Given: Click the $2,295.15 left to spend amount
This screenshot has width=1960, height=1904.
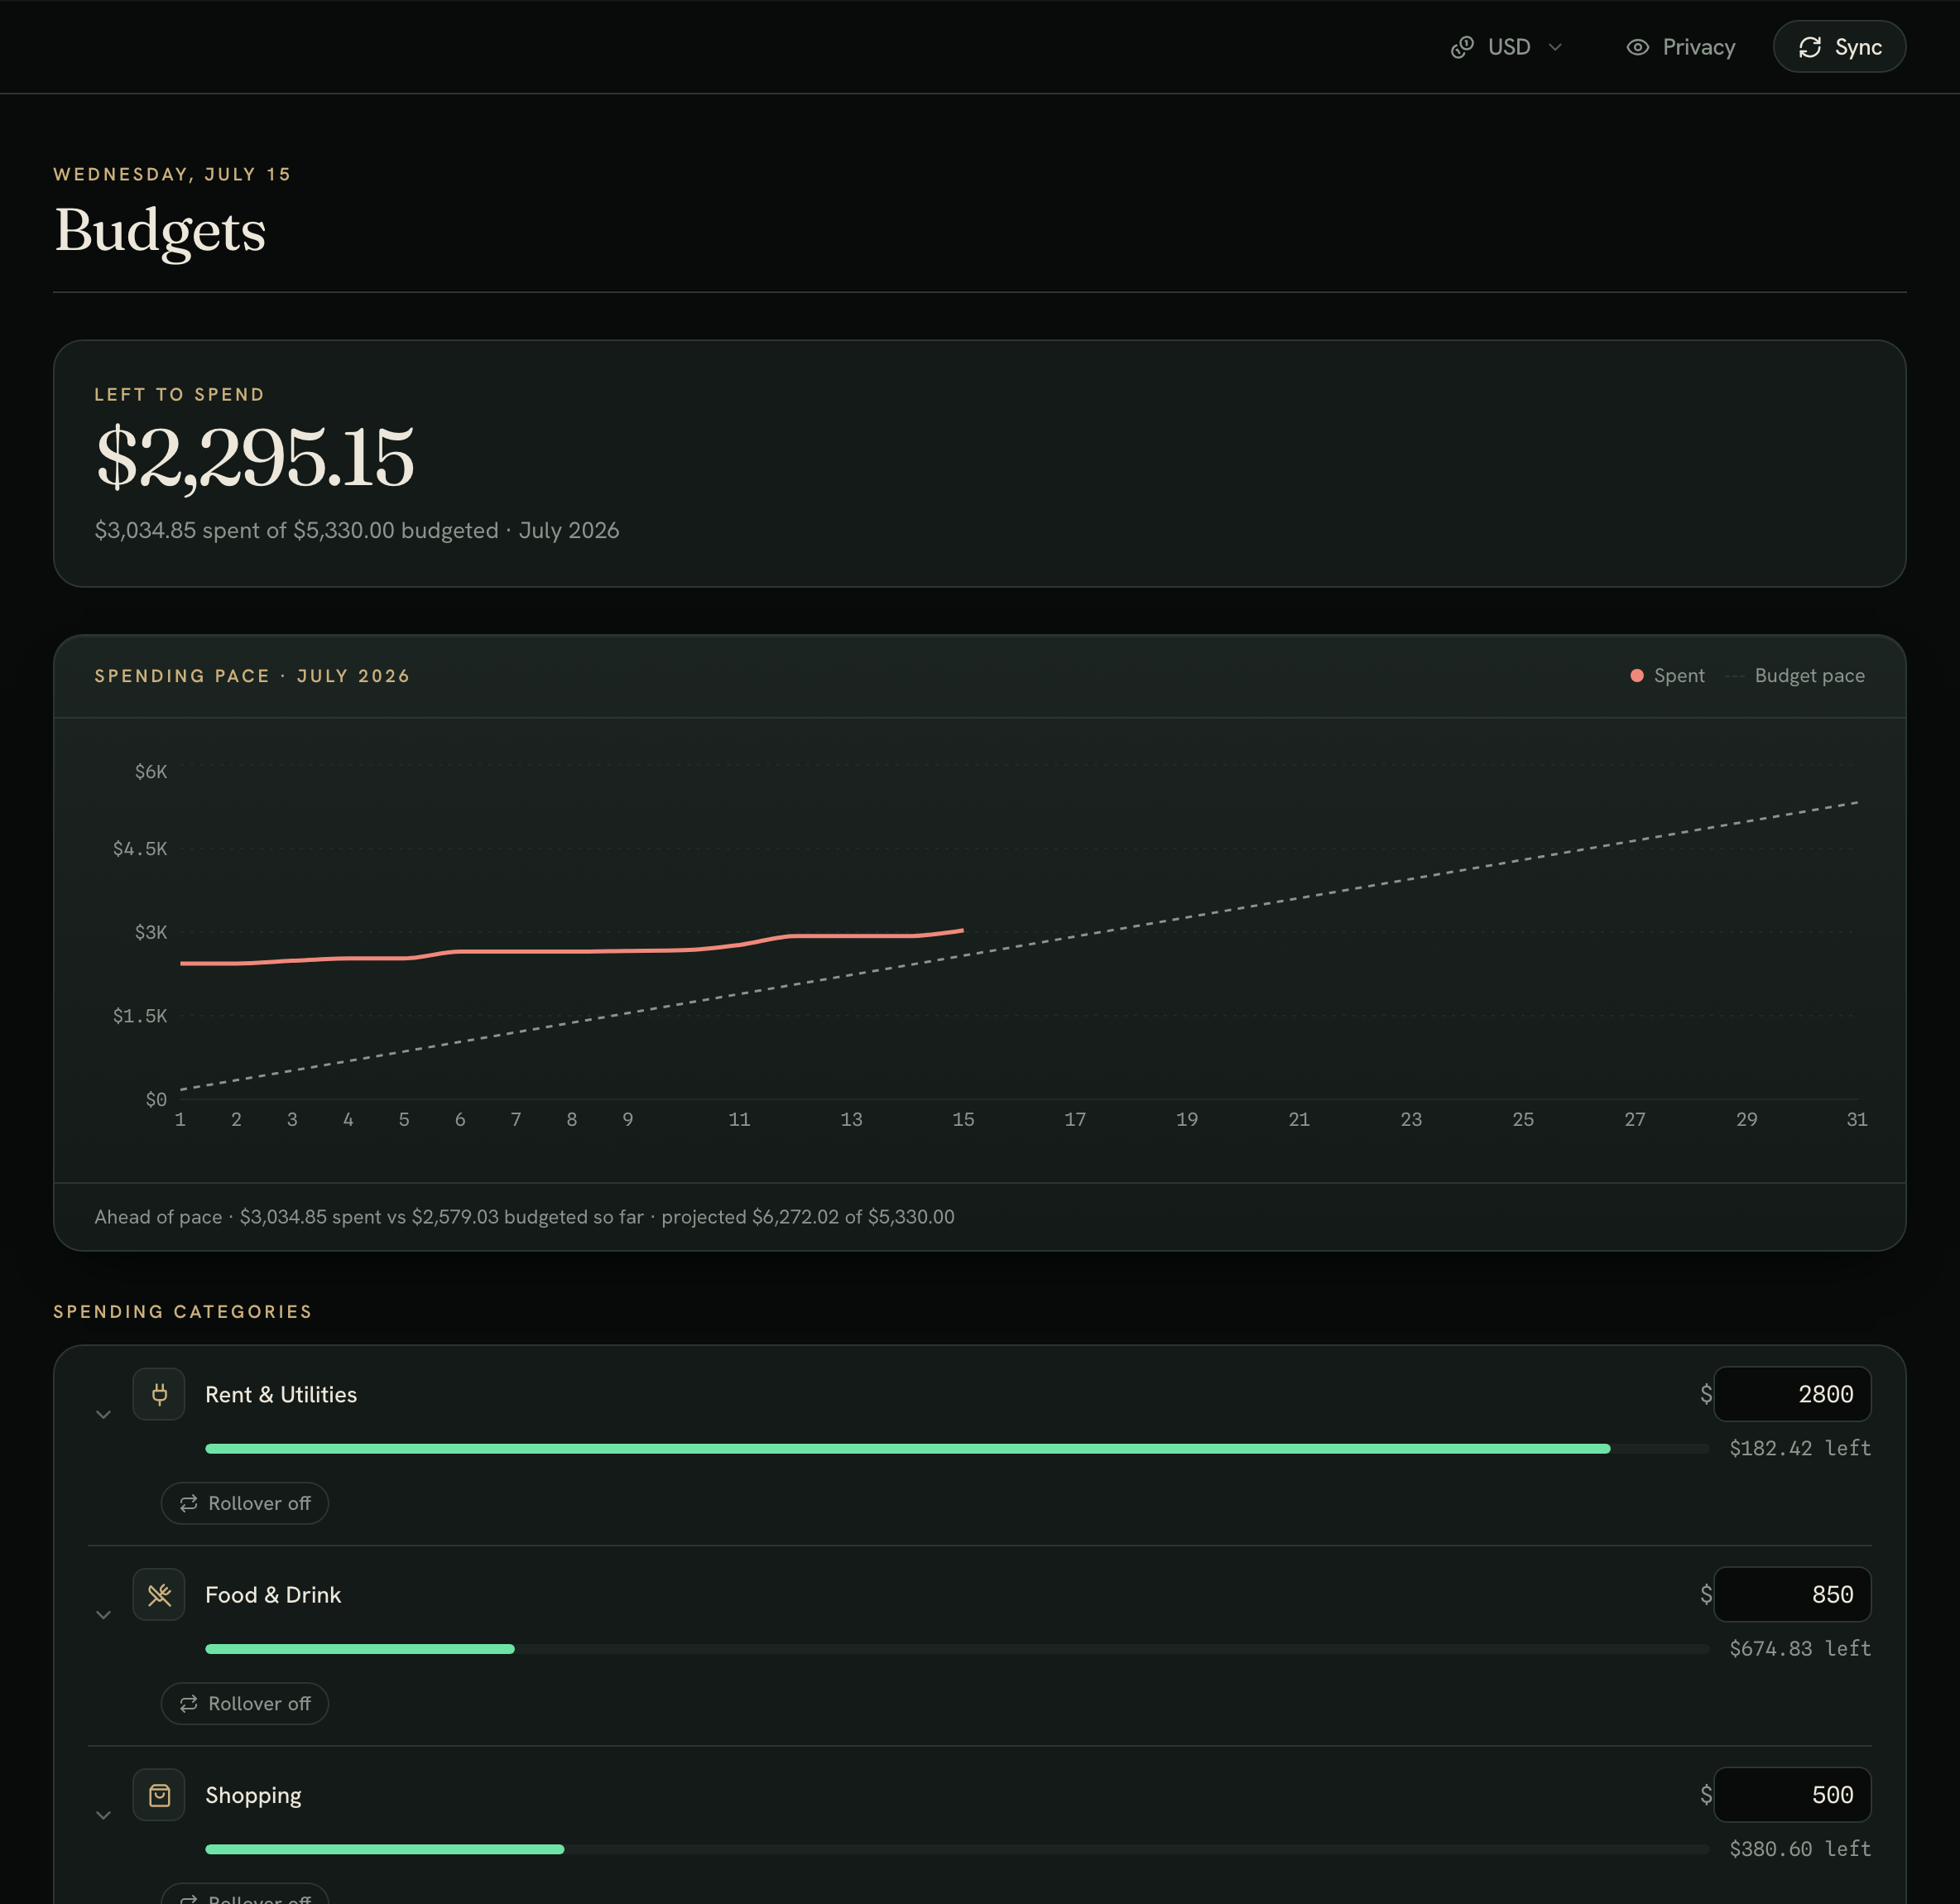Looking at the screenshot, I should pos(254,457).
